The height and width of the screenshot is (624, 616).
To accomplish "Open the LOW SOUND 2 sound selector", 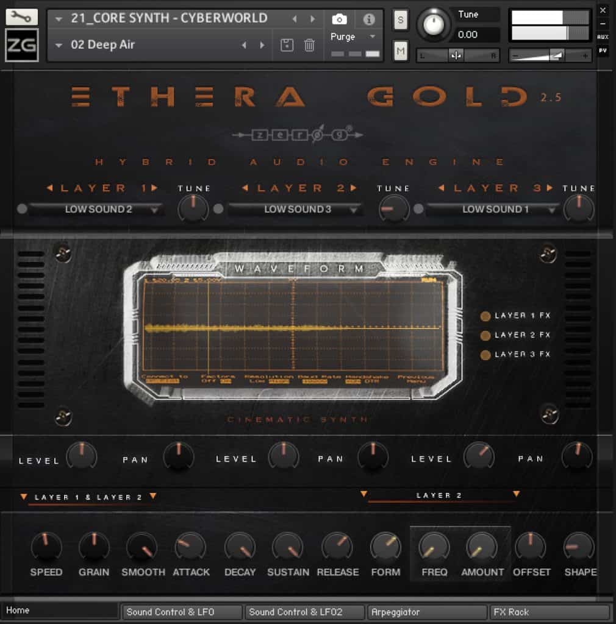I will (97, 210).
